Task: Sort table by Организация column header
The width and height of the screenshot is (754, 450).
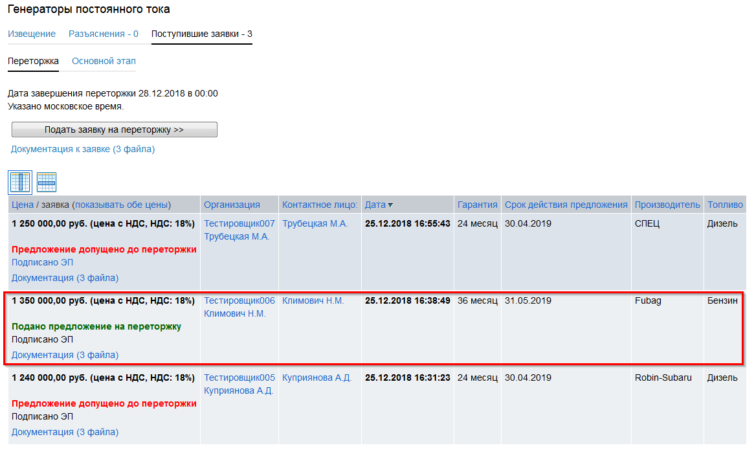Action: point(232,205)
